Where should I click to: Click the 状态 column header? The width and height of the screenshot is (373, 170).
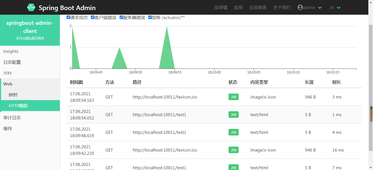point(233,82)
